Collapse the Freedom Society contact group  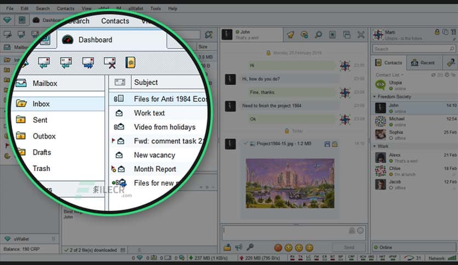point(375,97)
